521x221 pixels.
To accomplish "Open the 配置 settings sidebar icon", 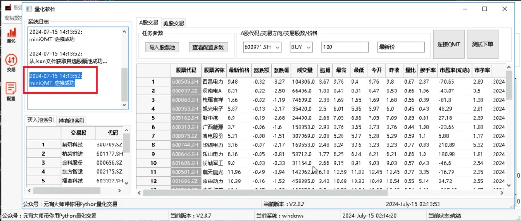I will tap(11, 90).
